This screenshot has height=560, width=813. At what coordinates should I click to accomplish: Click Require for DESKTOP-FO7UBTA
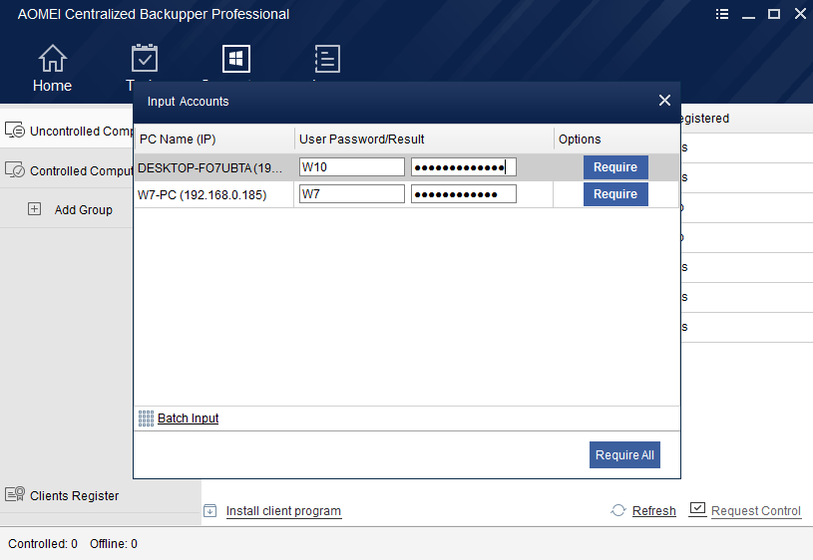pyautogui.click(x=615, y=167)
